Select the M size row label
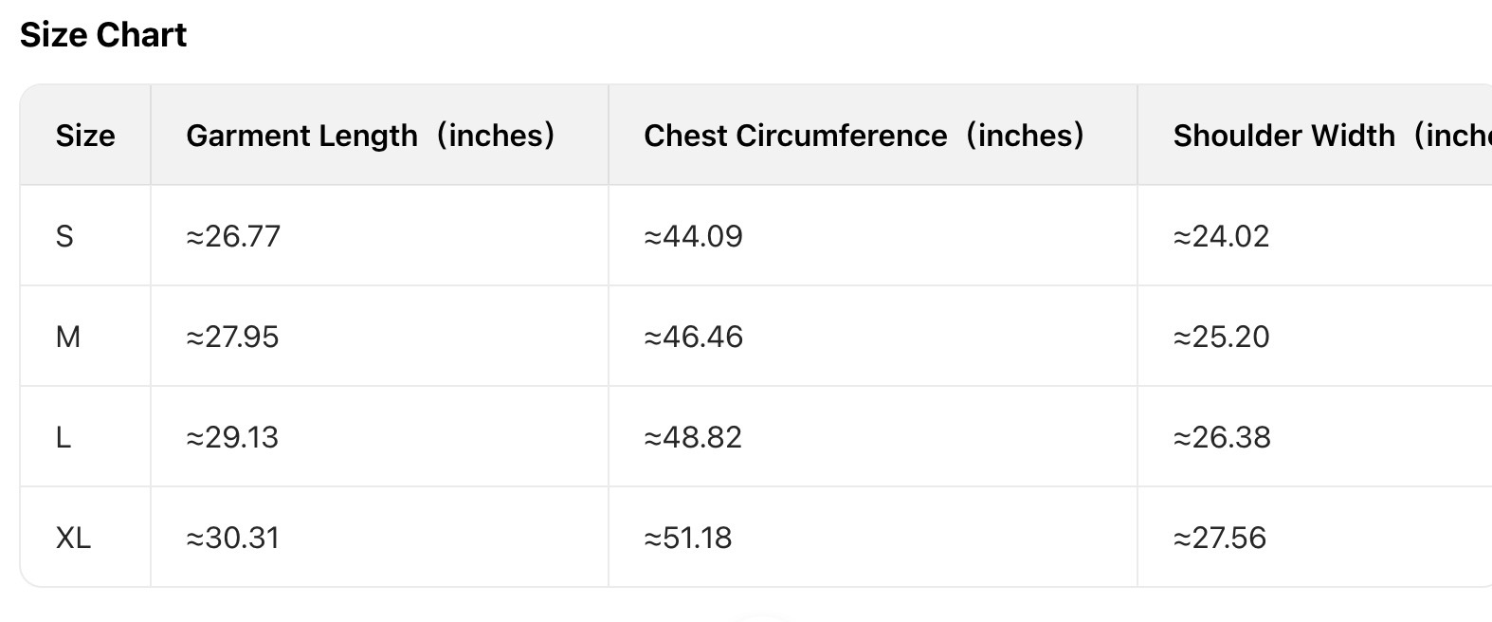This screenshot has height=622, width=1492. (x=68, y=337)
